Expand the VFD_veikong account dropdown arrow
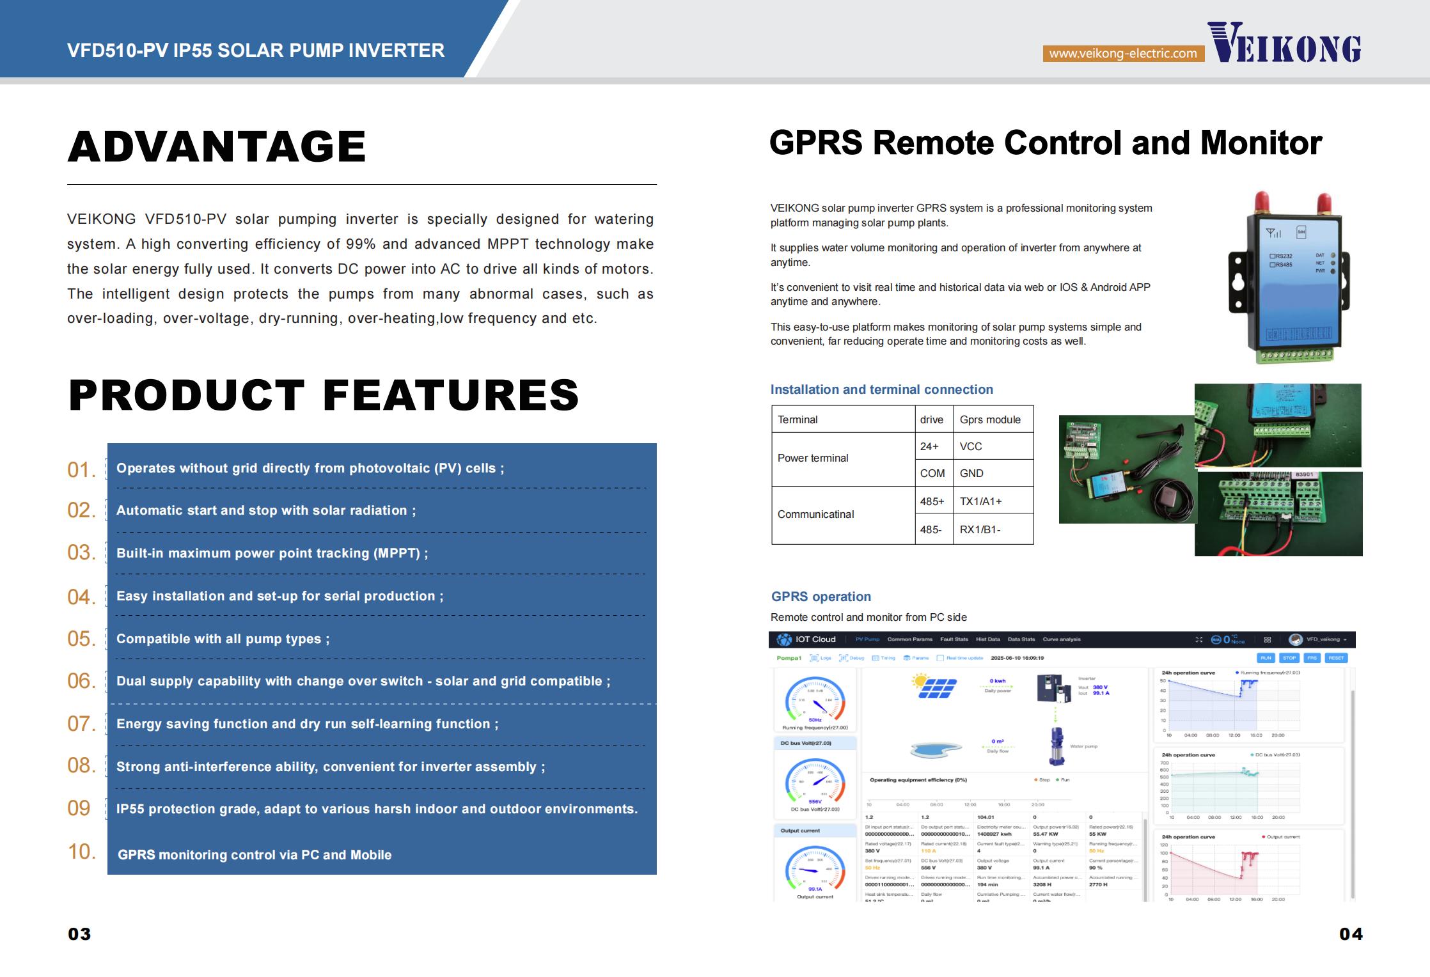 click(x=1345, y=640)
